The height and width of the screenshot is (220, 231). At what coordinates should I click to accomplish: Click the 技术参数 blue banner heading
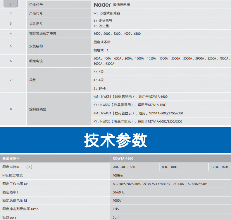[115, 141]
